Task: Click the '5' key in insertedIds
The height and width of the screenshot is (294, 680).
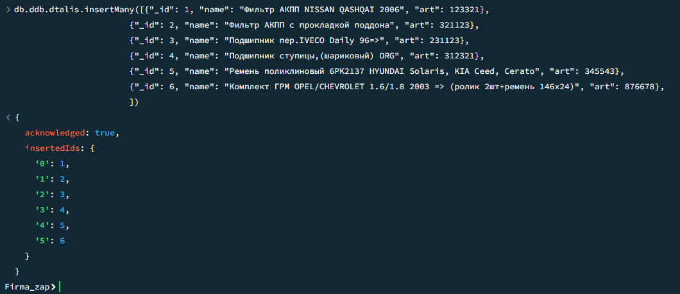Action: (41, 241)
